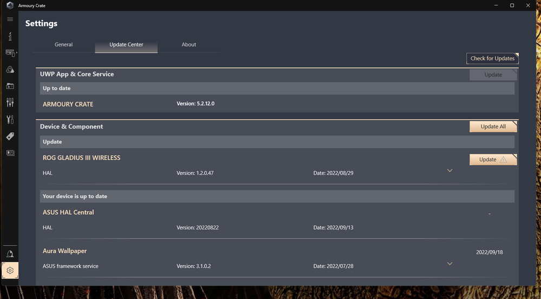541x299 pixels.
Task: Click the Date: 2022/08/29 text
Action: pyautogui.click(x=333, y=173)
